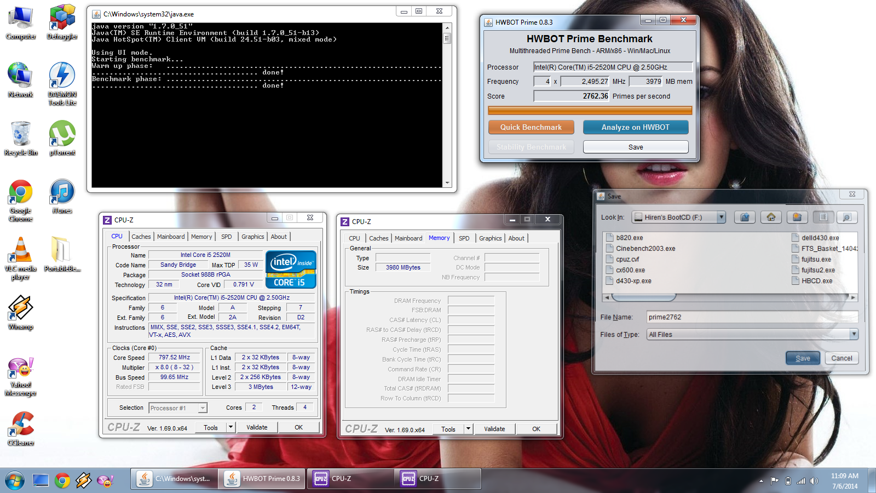
Task: Click the Home folder icon in Save dialog
Action: pos(771,217)
